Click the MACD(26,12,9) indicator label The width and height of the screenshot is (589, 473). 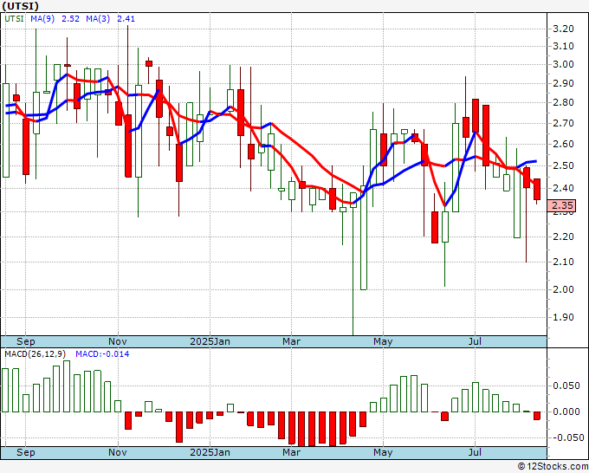pos(35,354)
